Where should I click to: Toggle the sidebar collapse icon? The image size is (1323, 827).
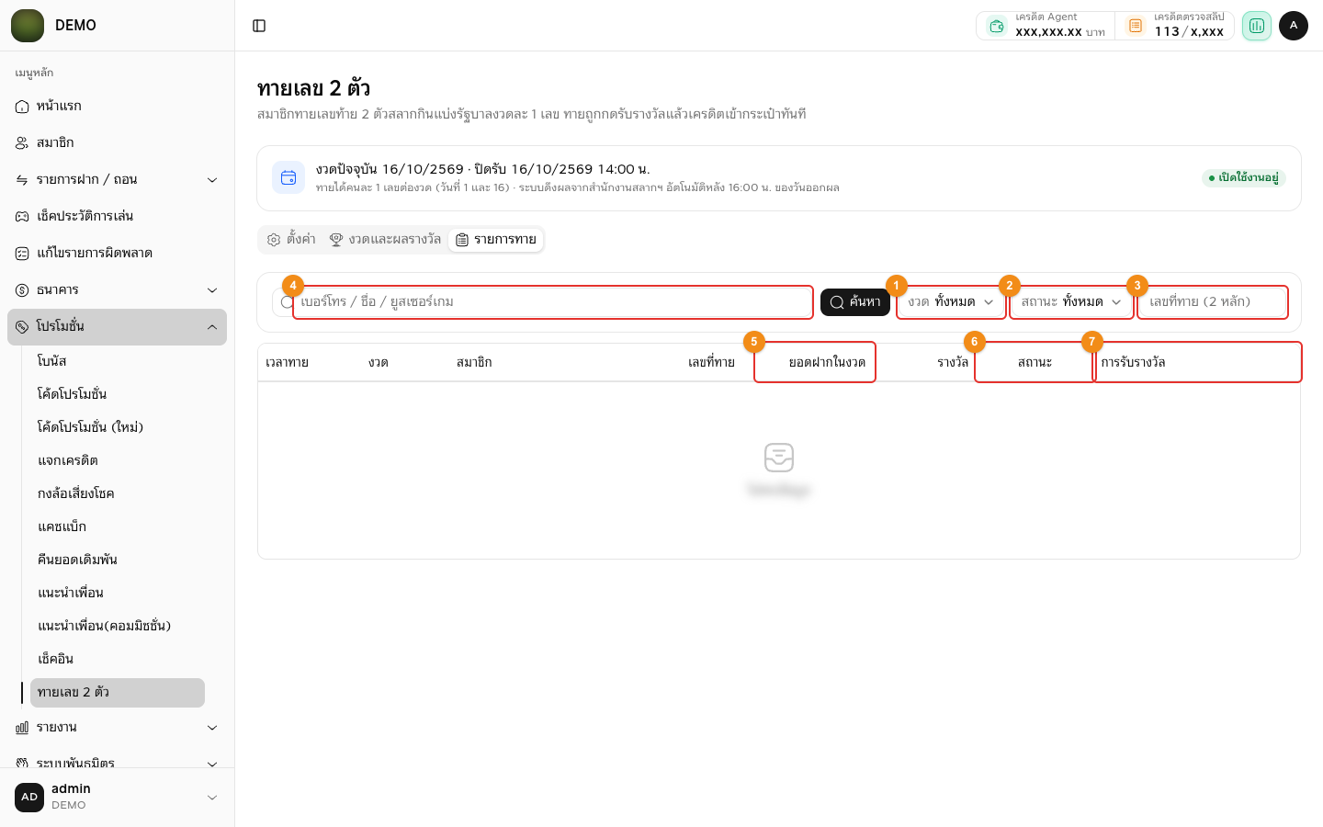259,26
